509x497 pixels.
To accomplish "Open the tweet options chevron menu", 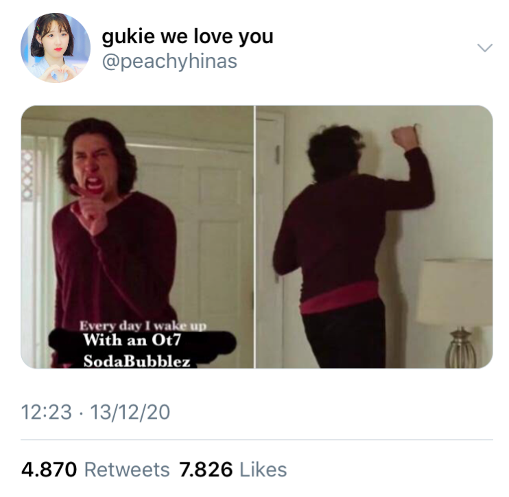I will pos(485,48).
